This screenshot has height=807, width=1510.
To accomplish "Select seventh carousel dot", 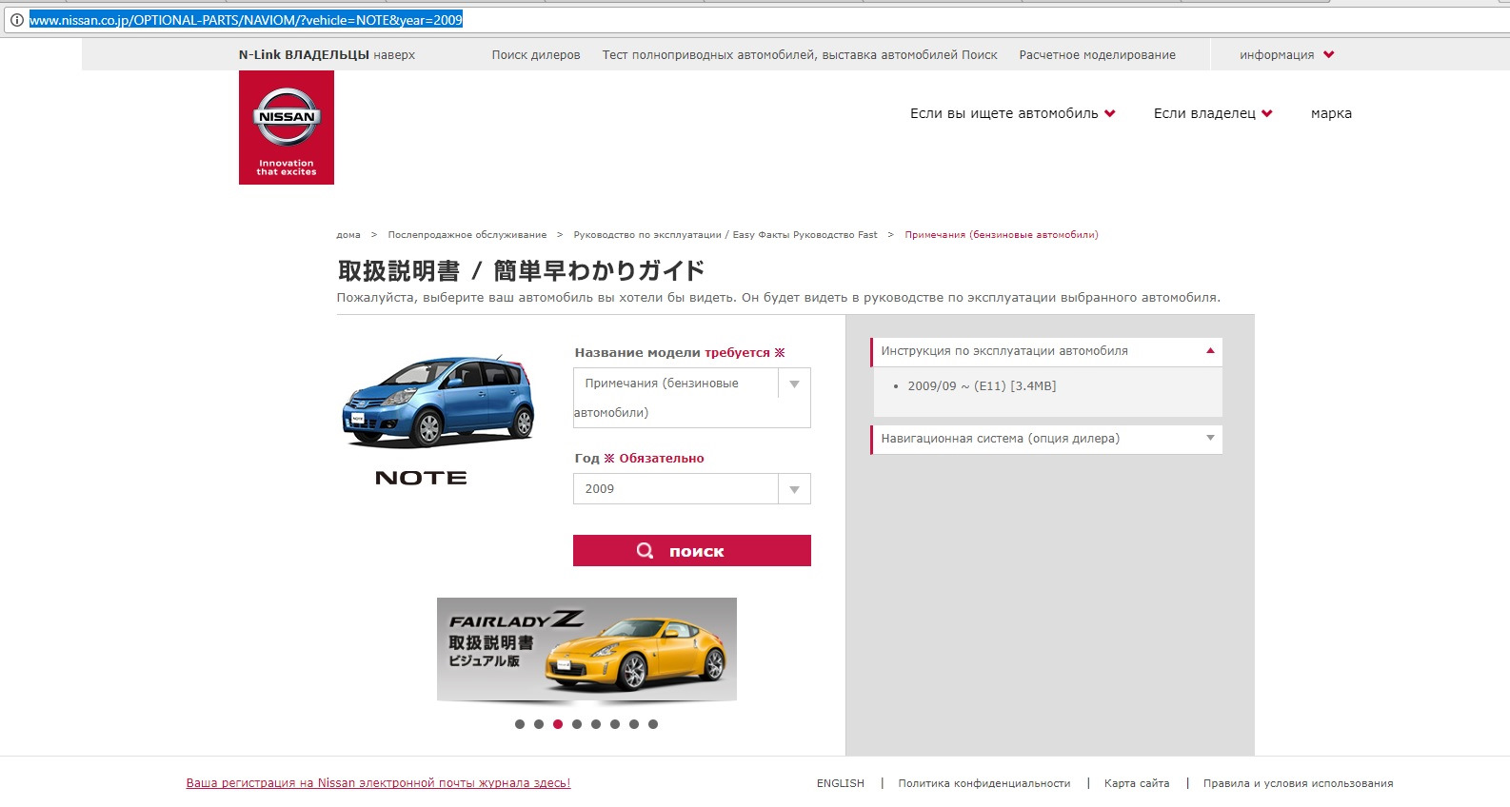I will coord(634,724).
